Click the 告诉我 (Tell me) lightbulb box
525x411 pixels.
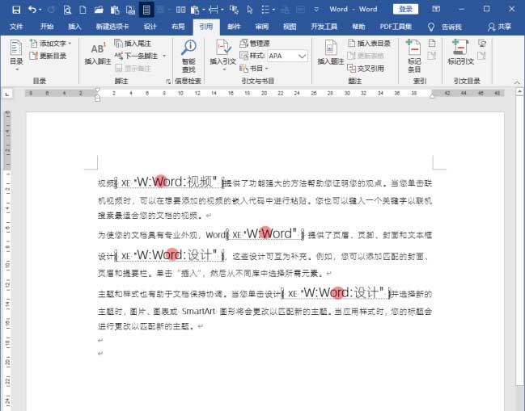(x=445, y=27)
